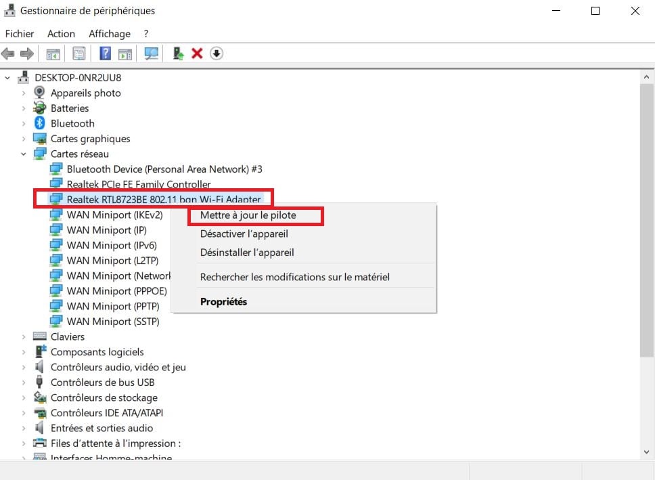655x480 pixels.
Task: Click the Contrôleurs de bus USB icon
Action: pos(39,382)
